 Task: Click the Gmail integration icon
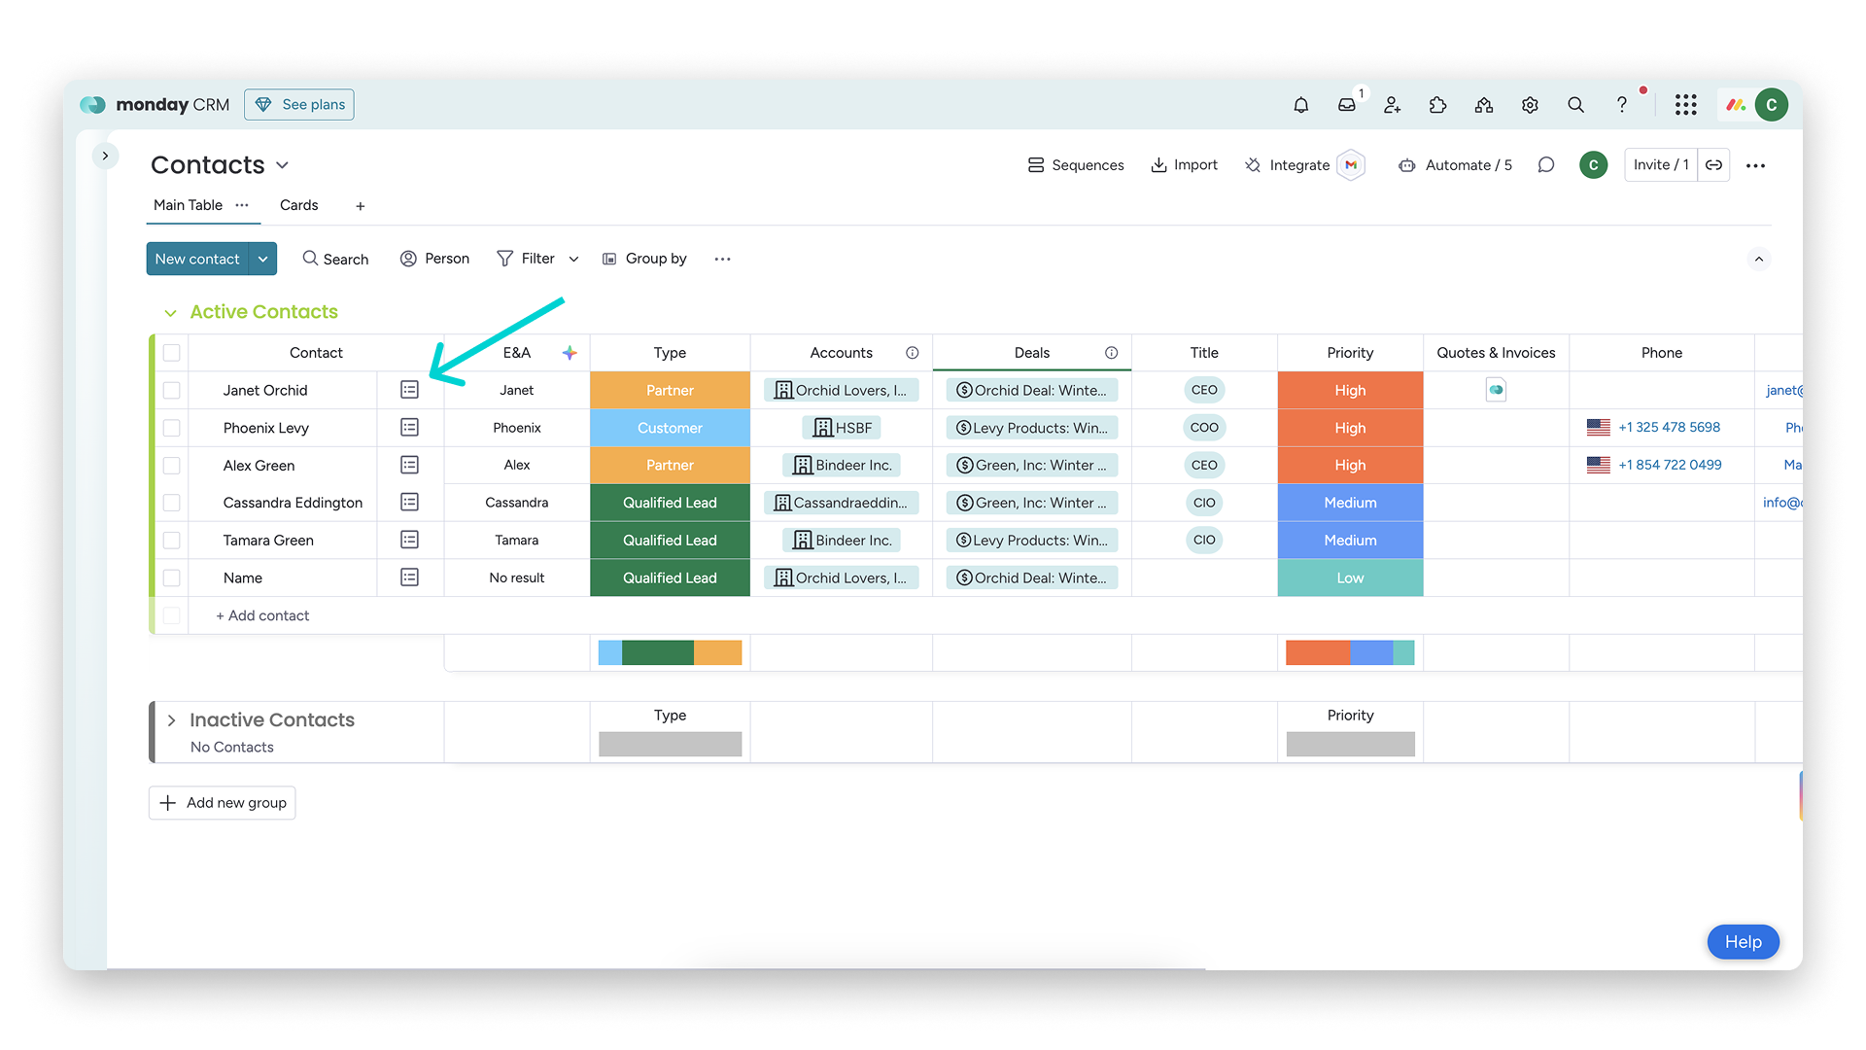coord(1351,165)
